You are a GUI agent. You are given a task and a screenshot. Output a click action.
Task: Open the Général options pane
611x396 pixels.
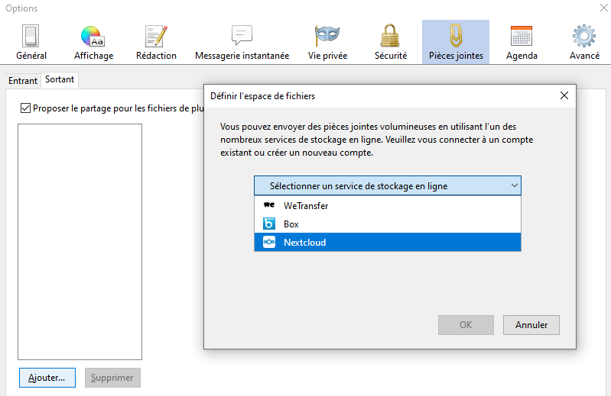coord(31,42)
